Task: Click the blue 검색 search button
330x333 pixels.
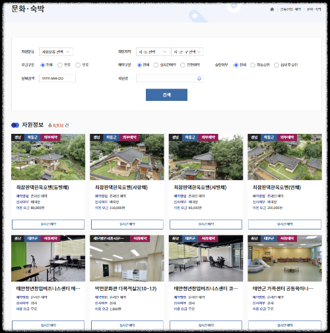Action: [x=166, y=95]
